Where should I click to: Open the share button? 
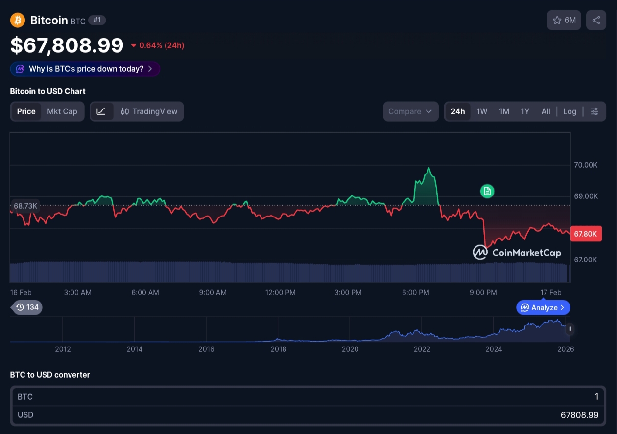(x=596, y=20)
